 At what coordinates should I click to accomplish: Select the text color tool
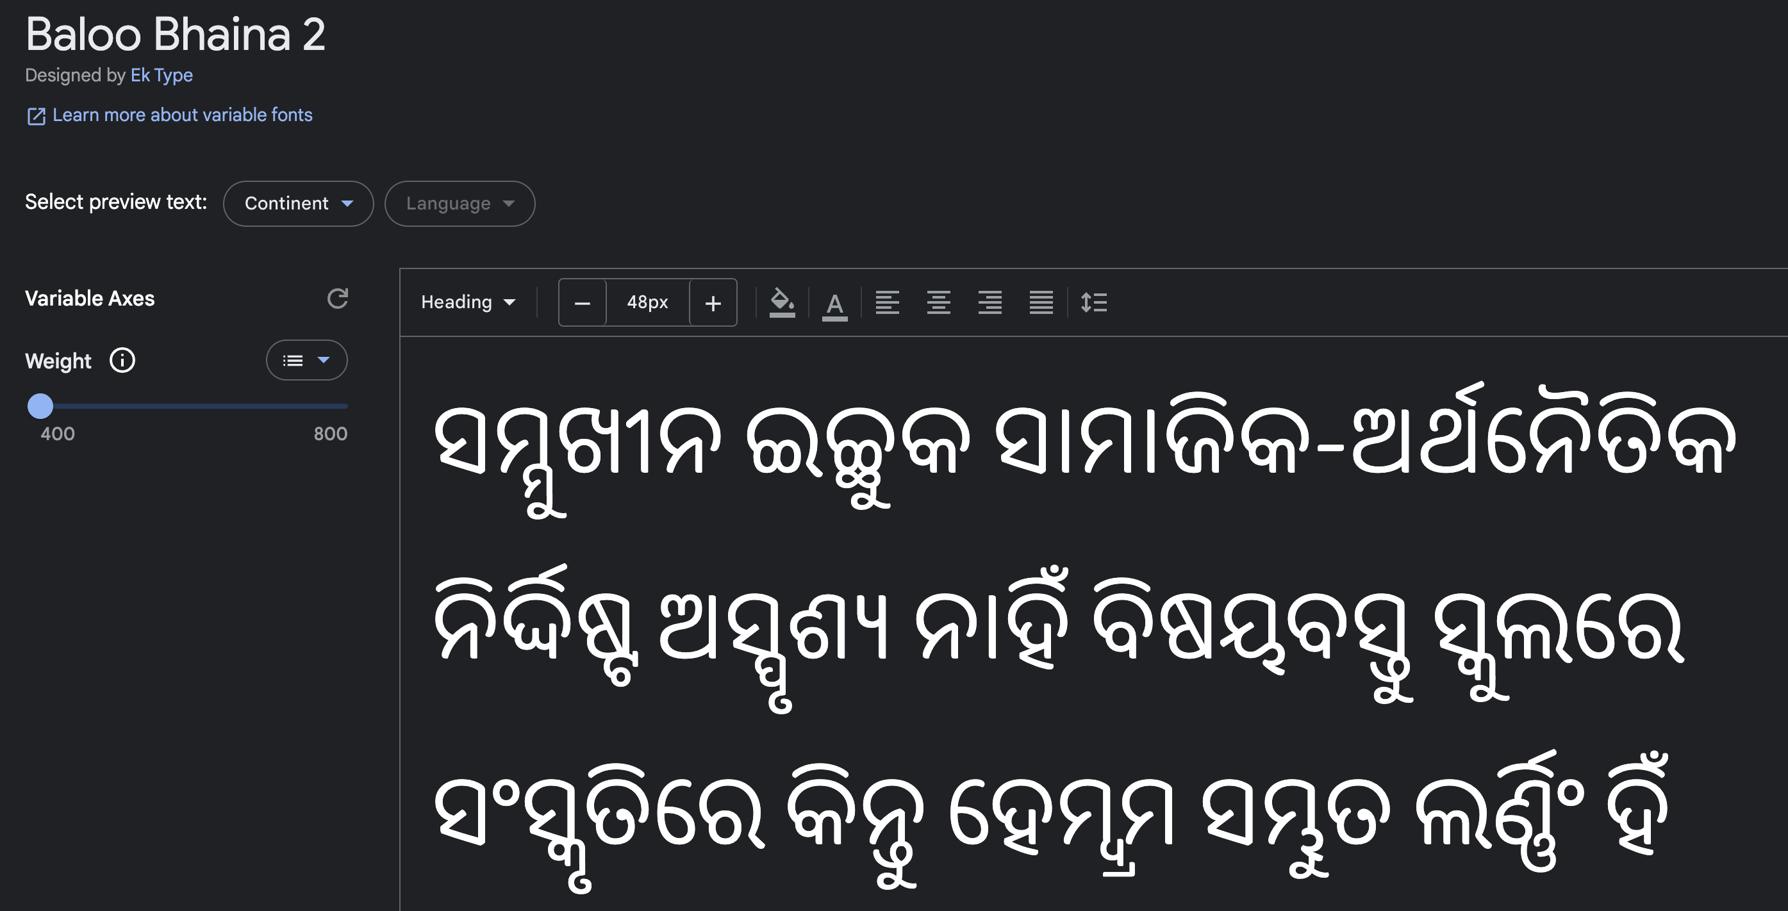tap(835, 302)
